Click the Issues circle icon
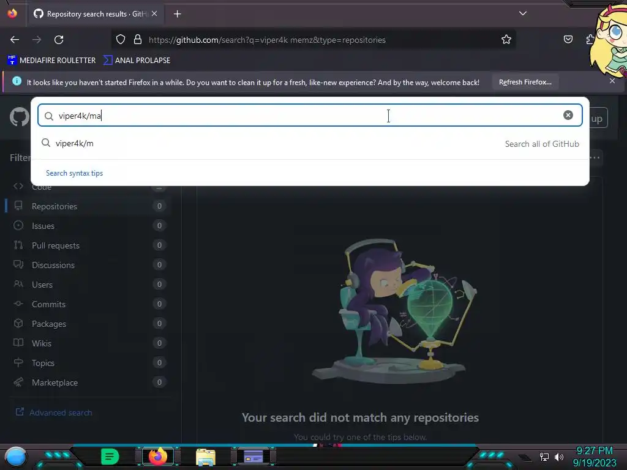The height and width of the screenshot is (470, 627). (x=18, y=225)
